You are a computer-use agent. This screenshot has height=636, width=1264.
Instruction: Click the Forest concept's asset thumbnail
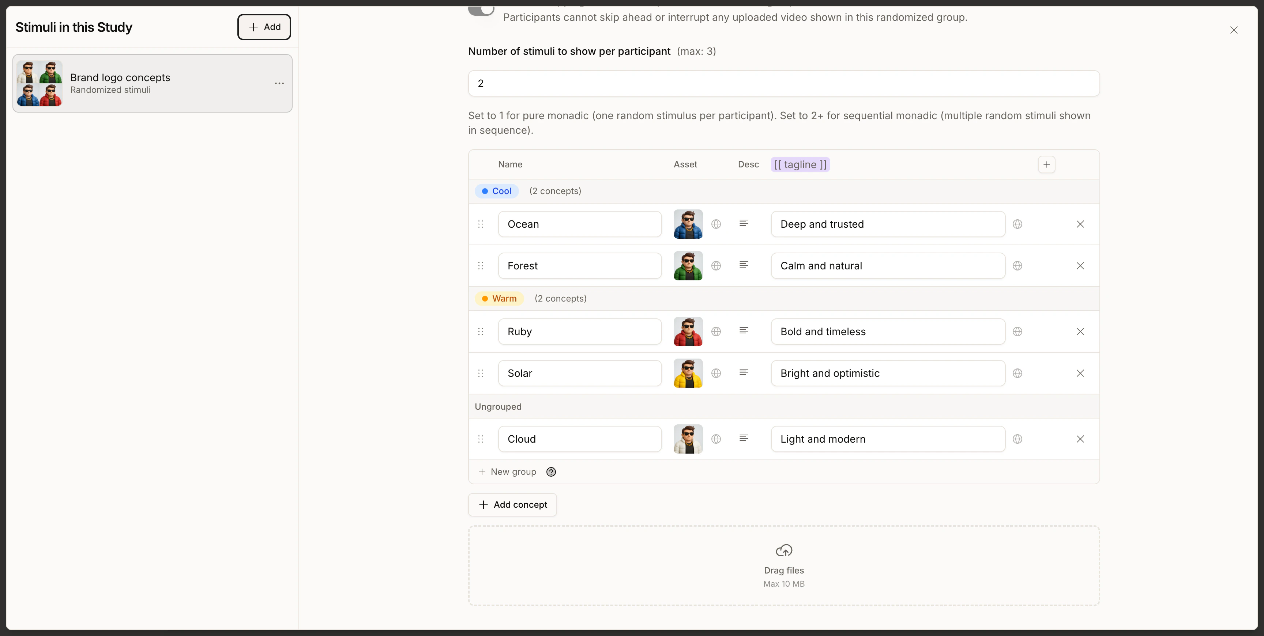point(688,265)
